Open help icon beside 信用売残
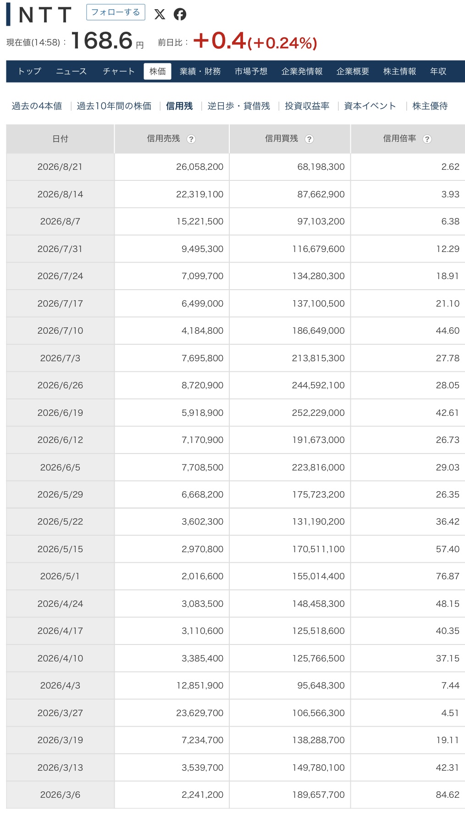The image size is (465, 818). click(x=191, y=139)
